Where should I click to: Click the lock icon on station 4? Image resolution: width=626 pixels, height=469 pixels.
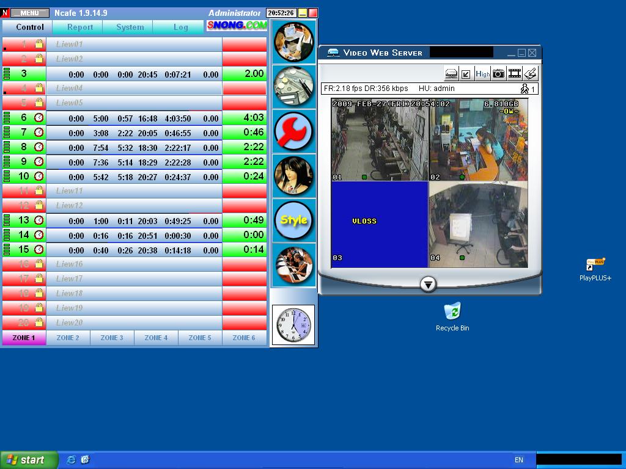tap(39, 87)
